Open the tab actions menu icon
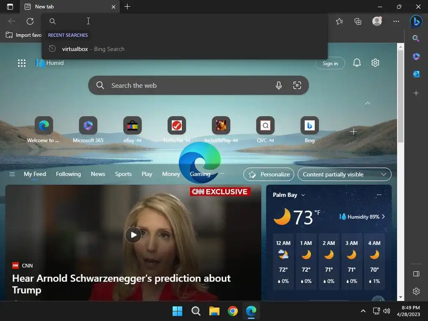Screen dimensions: 428x321 (x=10, y=7)
